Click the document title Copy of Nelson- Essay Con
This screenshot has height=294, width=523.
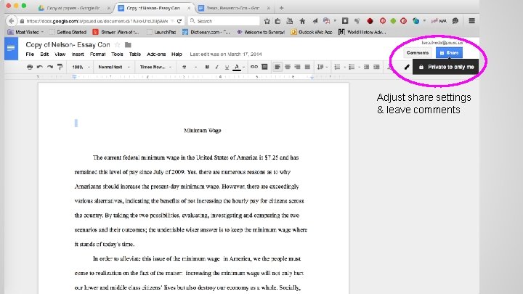[68, 45]
